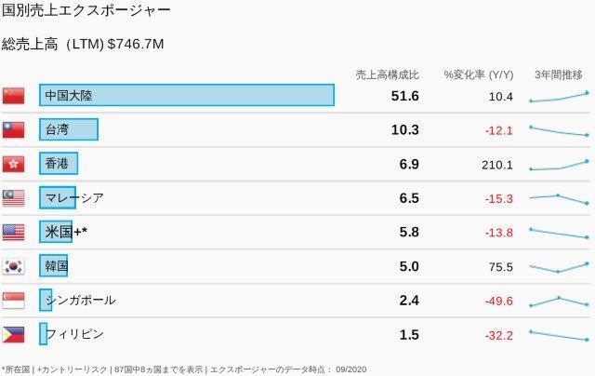
Task: Click the Malaysia flag icon
Action: coord(13,197)
